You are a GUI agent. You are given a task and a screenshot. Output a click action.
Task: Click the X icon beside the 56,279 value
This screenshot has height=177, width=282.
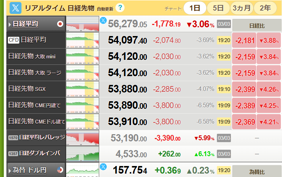[x=103, y=20]
